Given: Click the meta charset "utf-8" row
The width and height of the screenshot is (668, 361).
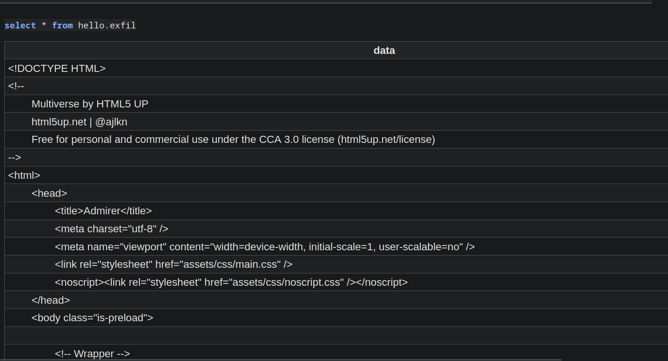Looking at the screenshot, I should (111, 229).
